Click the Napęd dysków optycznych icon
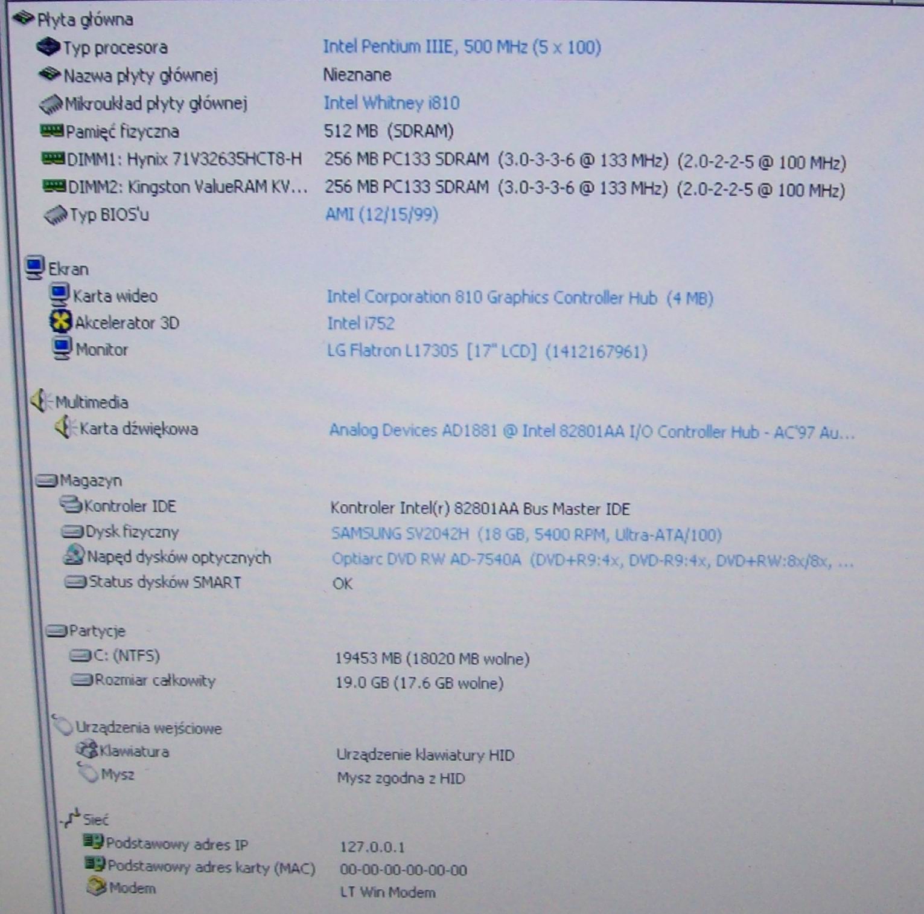924x914 pixels. tap(74, 555)
